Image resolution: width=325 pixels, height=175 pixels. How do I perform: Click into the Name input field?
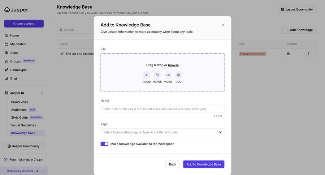click(162, 109)
